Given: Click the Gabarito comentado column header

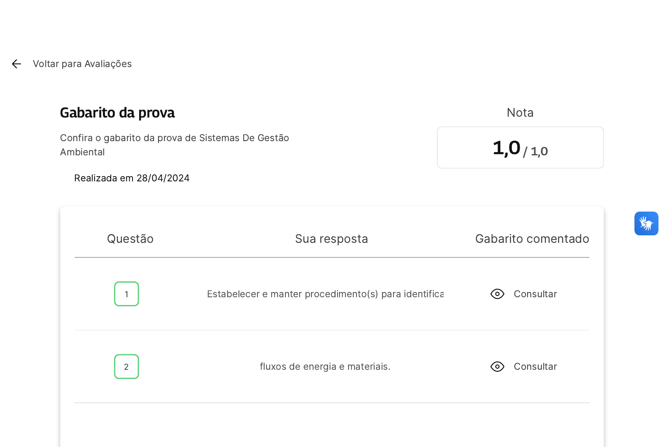Looking at the screenshot, I should pos(532,239).
